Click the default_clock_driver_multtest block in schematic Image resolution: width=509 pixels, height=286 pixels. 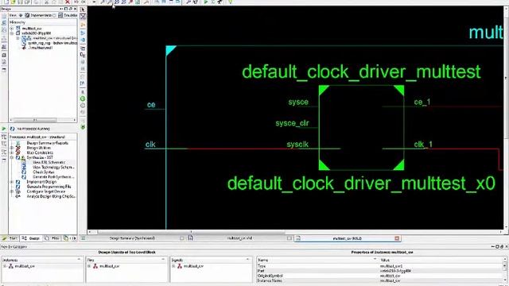tap(361, 128)
